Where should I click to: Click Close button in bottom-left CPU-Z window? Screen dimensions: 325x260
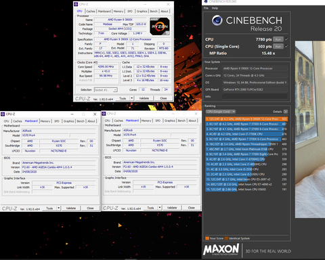pos(90,209)
